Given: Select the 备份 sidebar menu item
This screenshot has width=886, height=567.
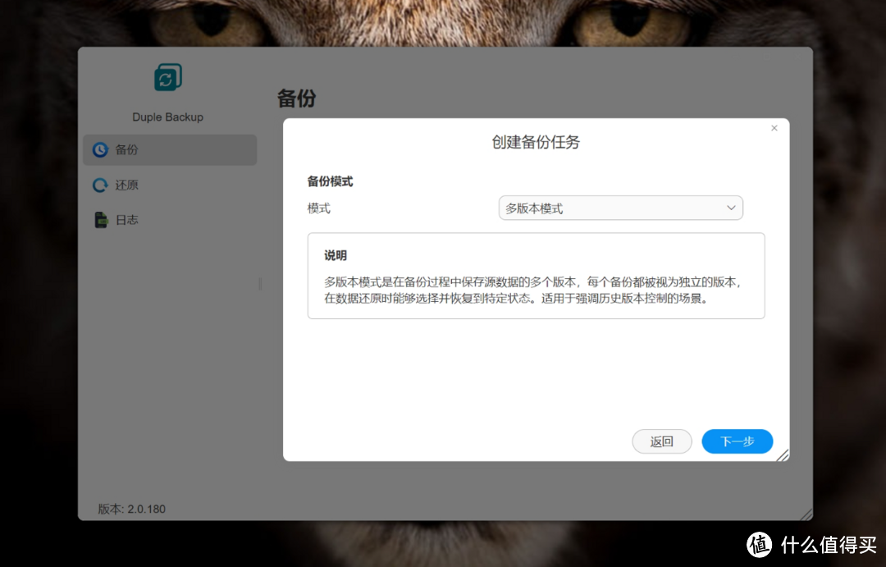Looking at the screenshot, I should point(170,150).
